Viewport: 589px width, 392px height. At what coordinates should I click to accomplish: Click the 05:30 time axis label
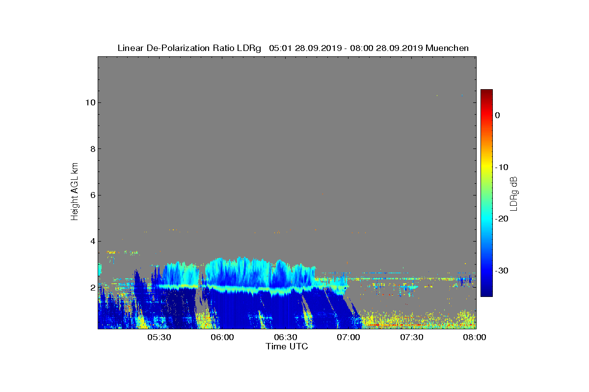159,338
